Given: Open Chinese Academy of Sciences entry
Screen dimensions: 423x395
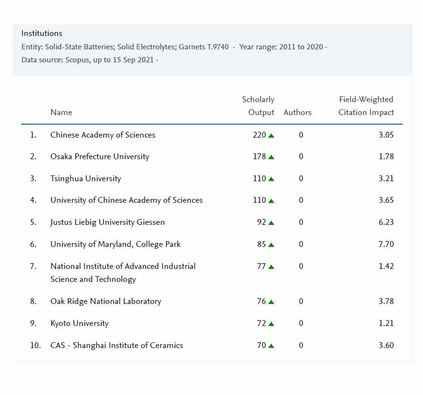Looking at the screenshot, I should pos(103,135).
